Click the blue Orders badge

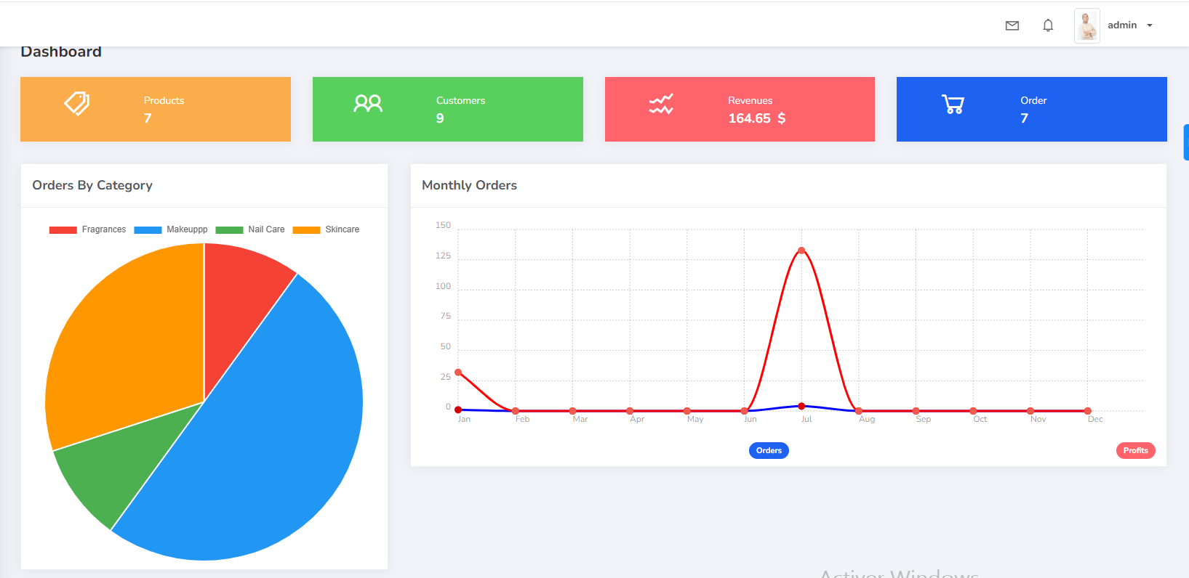[769, 450]
